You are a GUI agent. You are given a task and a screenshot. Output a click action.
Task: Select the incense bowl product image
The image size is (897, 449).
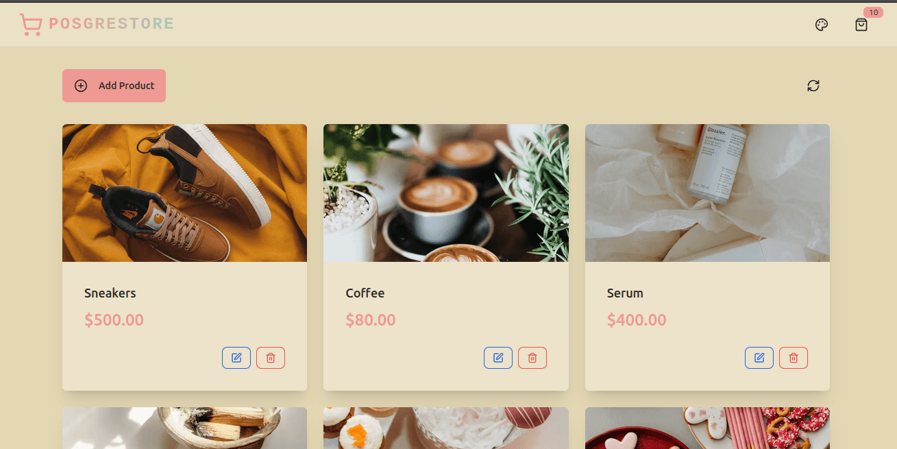point(184,428)
